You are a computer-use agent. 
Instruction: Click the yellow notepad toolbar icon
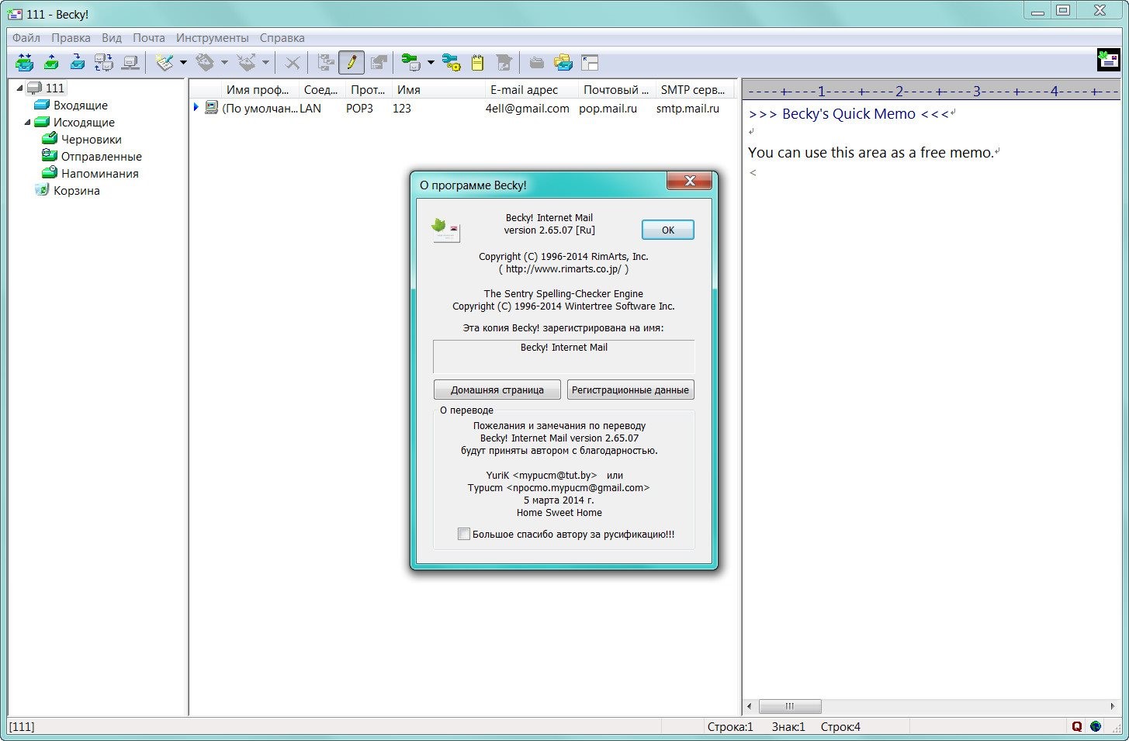point(477,62)
